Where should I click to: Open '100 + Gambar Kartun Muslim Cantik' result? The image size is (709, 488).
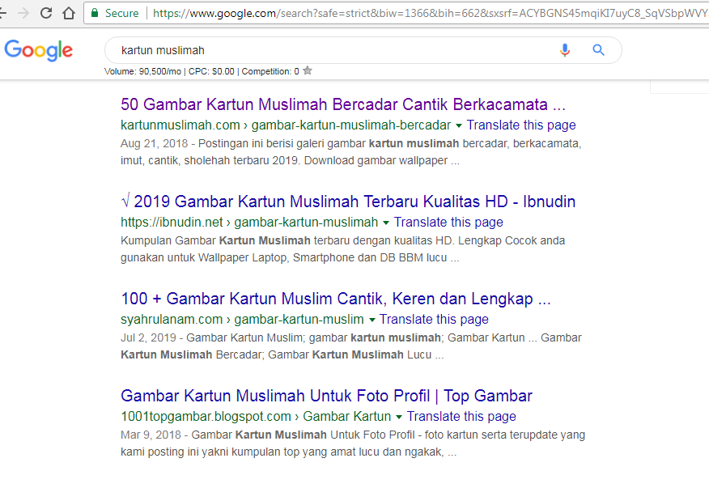click(336, 299)
